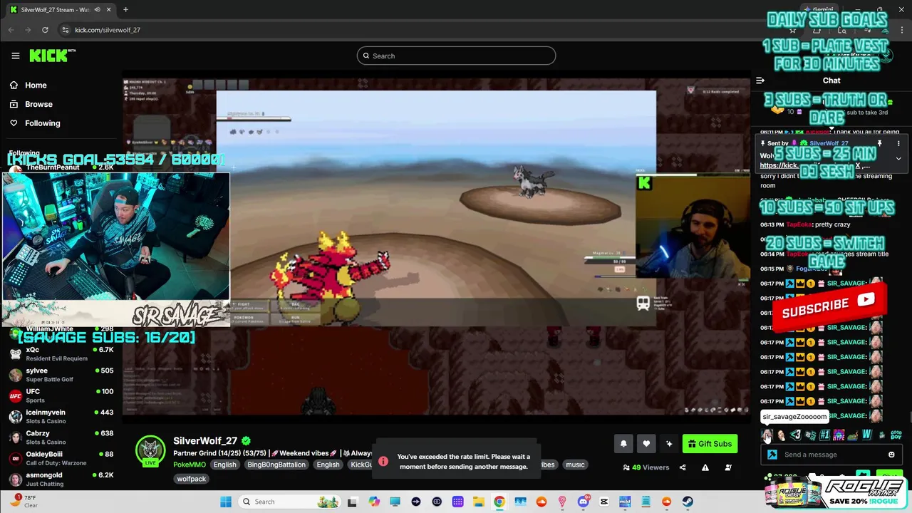Click the 49 Viewers count
912x513 pixels.
(x=646, y=467)
